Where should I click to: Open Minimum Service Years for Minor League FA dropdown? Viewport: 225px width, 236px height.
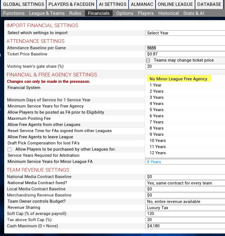tap(185, 162)
